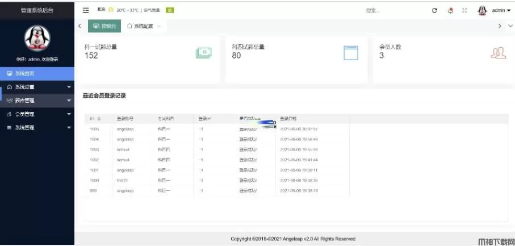Toggle the sidebar collapse hamburger icon

pyautogui.click(x=86, y=10)
